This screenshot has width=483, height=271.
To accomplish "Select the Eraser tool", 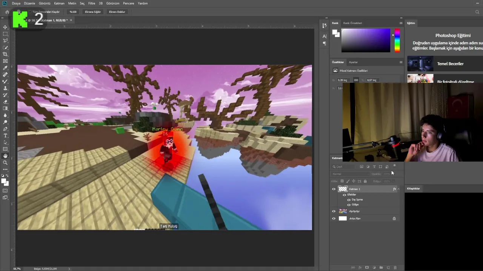I will (x=5, y=102).
